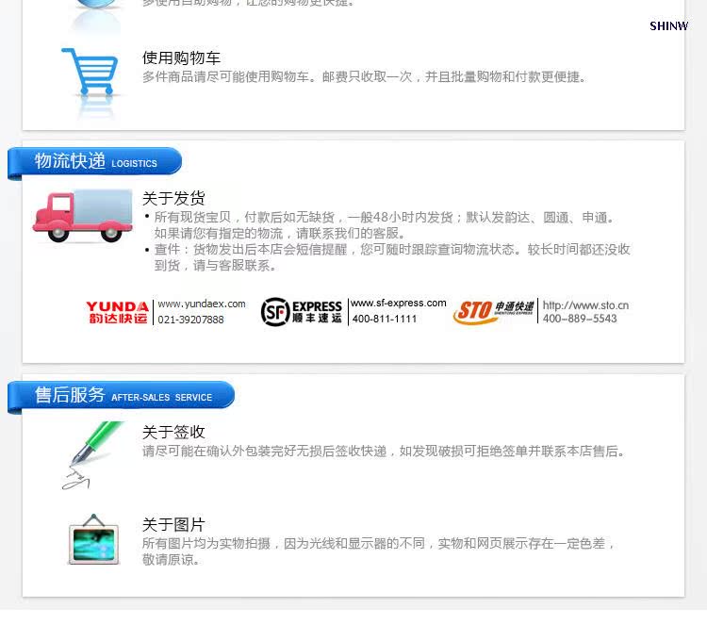Click the YUNDA express logo
Screen dimensions: 707x641
click(x=117, y=312)
